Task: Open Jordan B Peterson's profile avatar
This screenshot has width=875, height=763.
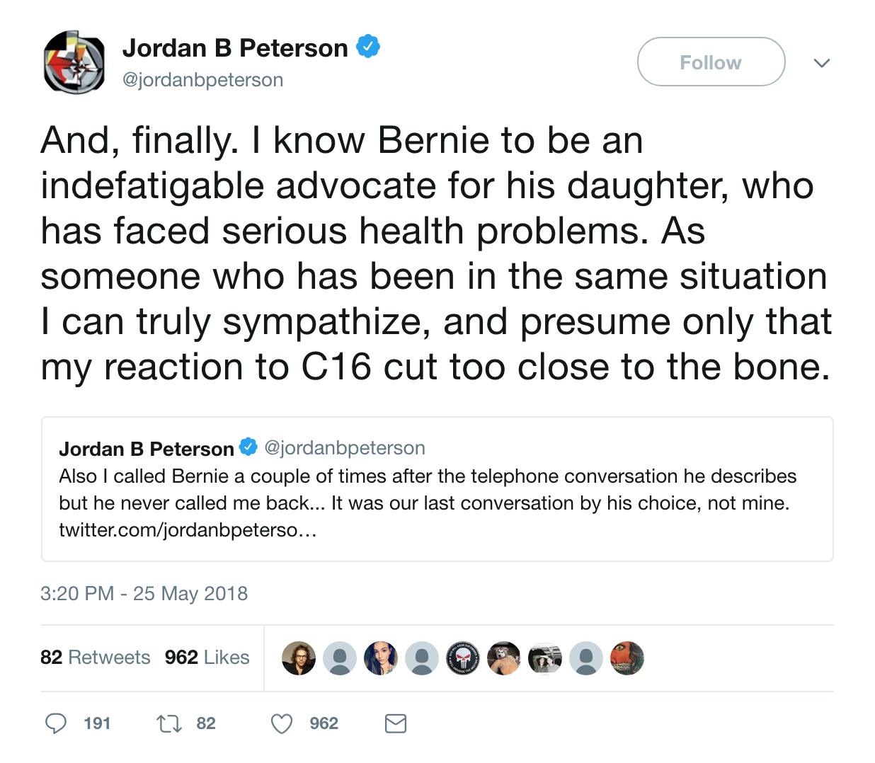Action: pos(74,62)
